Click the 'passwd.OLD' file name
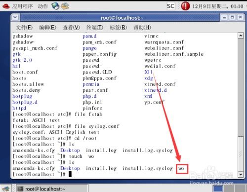The image size is (247, 192). click(97, 72)
